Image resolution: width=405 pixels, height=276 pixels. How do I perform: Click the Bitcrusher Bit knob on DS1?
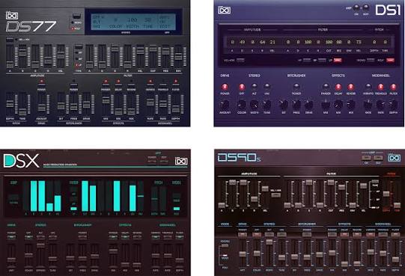284,105
